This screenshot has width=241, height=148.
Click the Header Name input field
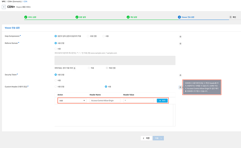click(x=105, y=101)
